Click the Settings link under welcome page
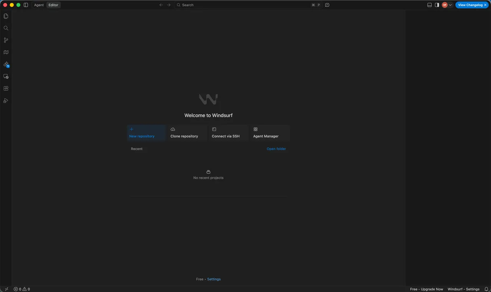The height and width of the screenshot is (292, 491). pos(214,279)
